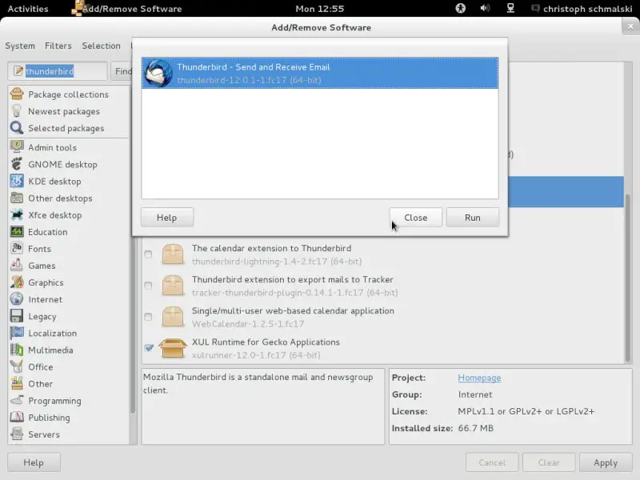Click the installed size value 66.7 MB
Screen dimensions: 640x480
coord(475,428)
